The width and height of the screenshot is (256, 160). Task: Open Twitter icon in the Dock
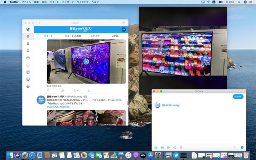pos(176,155)
